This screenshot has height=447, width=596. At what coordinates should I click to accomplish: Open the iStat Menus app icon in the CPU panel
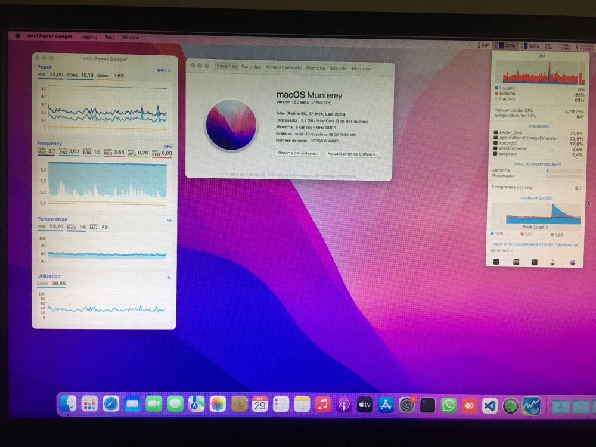pos(572,263)
